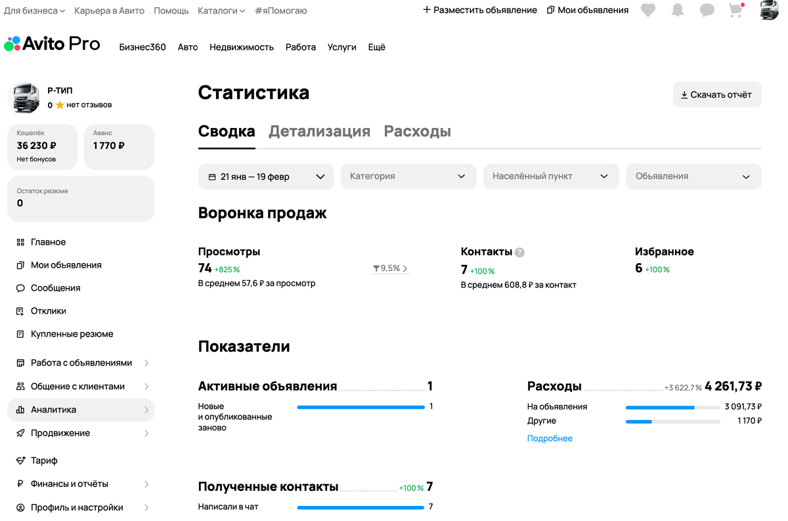The height and width of the screenshot is (521, 788).
Task: Click the Аванс 1 770 ₽ card
Action: (x=119, y=147)
